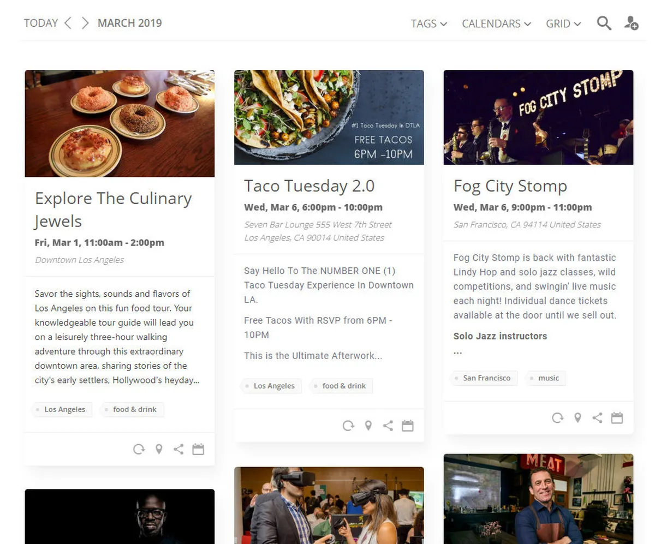Select the music tag on Fog City Stomp
This screenshot has height=544, width=655.
tap(548, 378)
